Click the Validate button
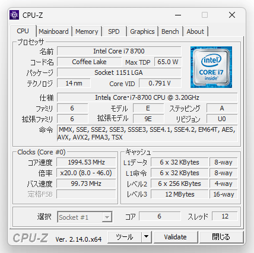 (x=176, y=237)
